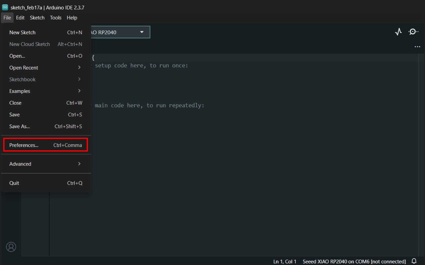Choose New Sketch from File menu
425x265 pixels.
[46, 32]
